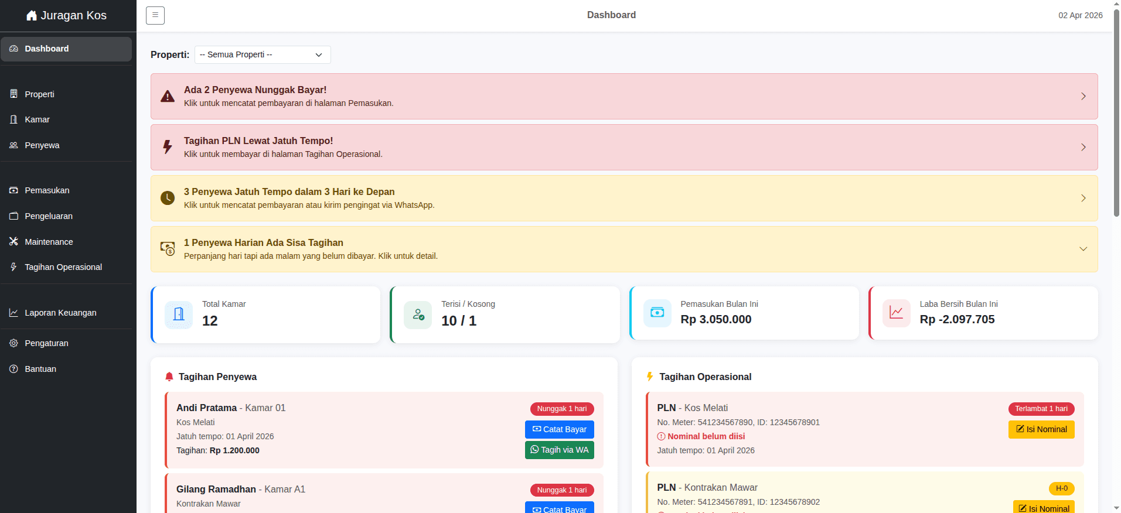Image resolution: width=1121 pixels, height=513 pixels.
Task: Click the Penyewa people icon
Action: [x=13, y=145]
